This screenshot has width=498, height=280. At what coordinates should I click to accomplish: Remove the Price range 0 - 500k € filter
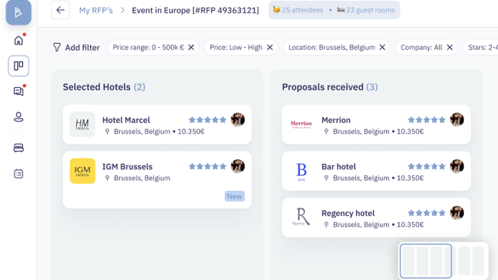191,47
